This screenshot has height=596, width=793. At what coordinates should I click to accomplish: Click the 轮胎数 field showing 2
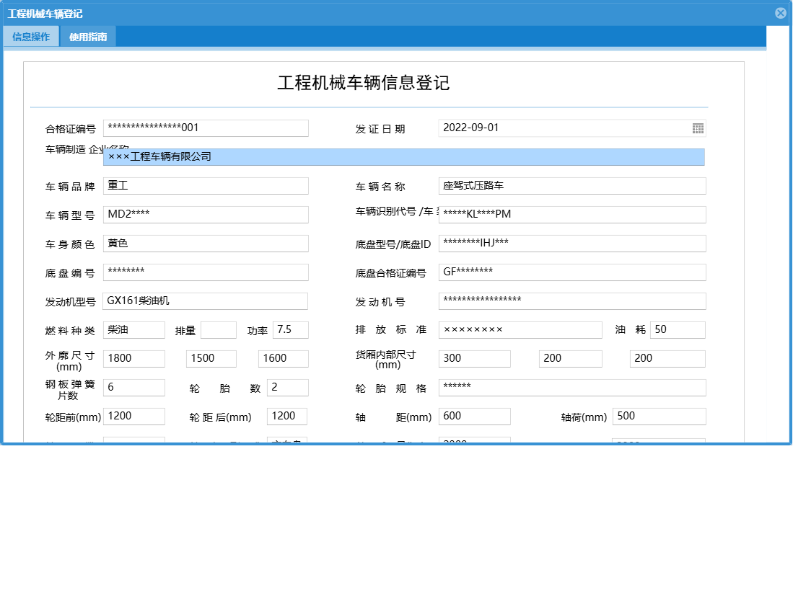[x=287, y=387]
